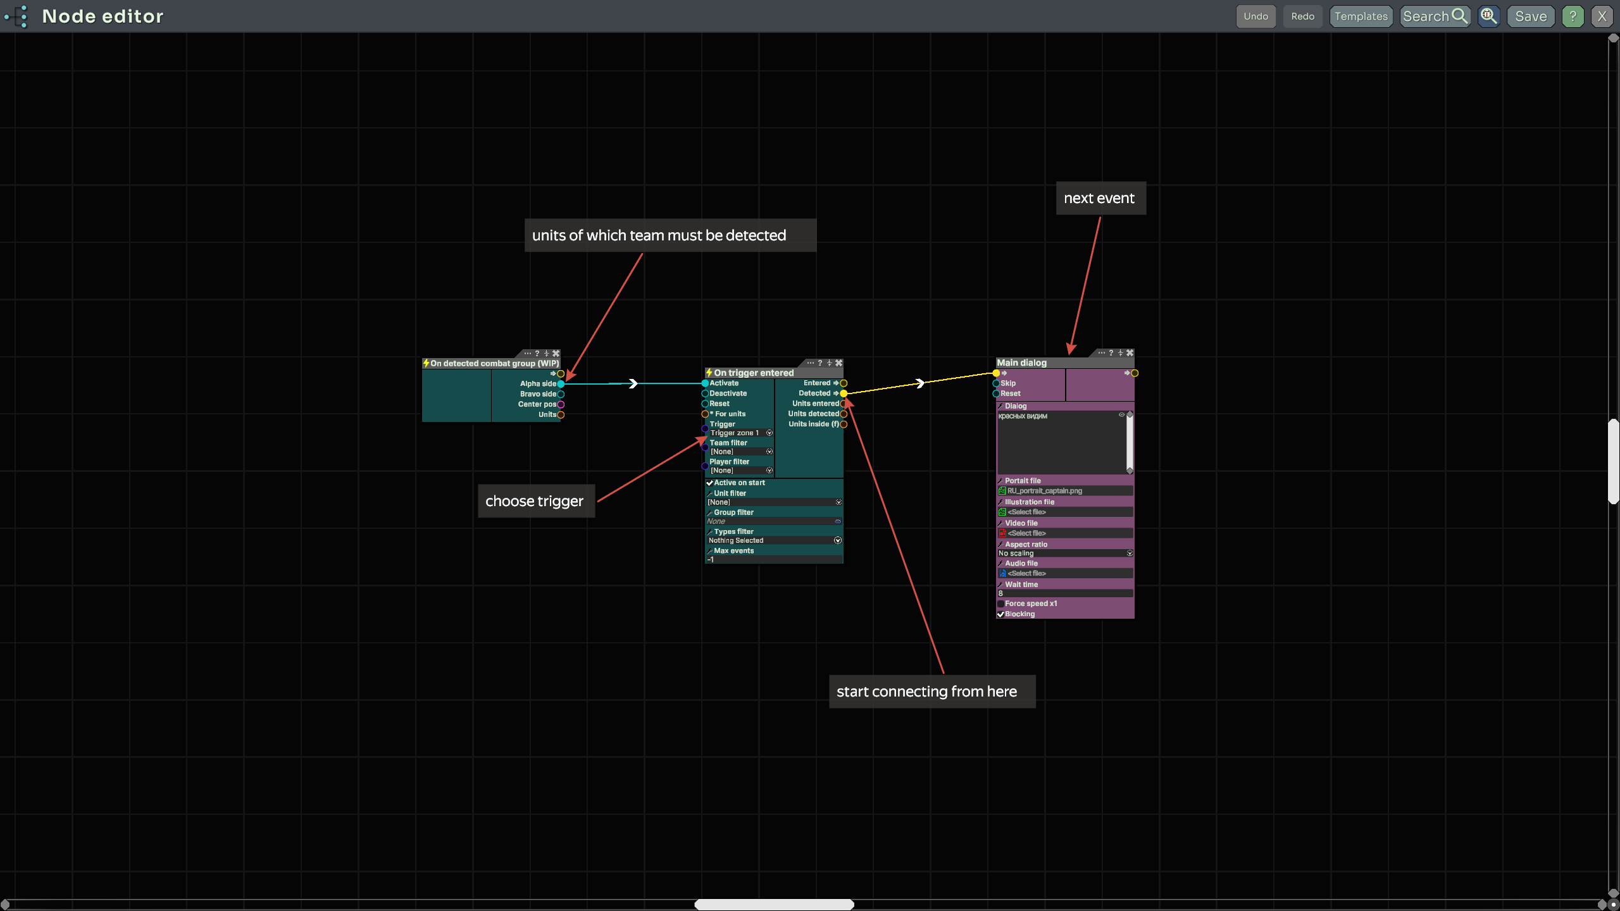
Task: Toggle Active on start checkbox
Action: coord(710,483)
